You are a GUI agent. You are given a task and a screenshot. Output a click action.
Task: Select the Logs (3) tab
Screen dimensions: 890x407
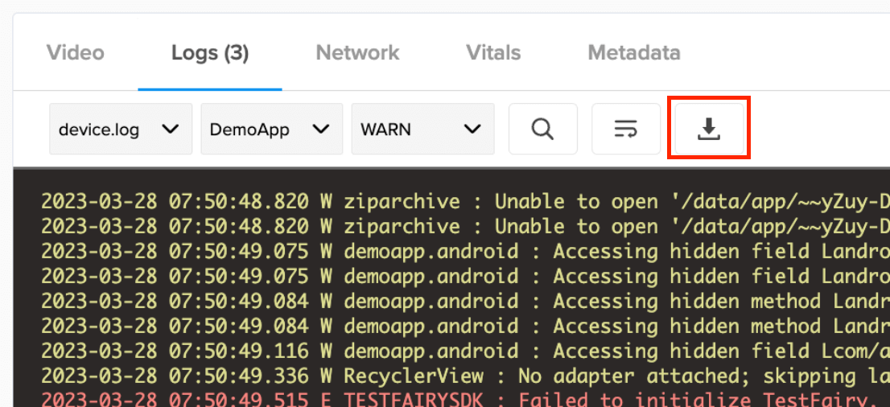(x=210, y=53)
